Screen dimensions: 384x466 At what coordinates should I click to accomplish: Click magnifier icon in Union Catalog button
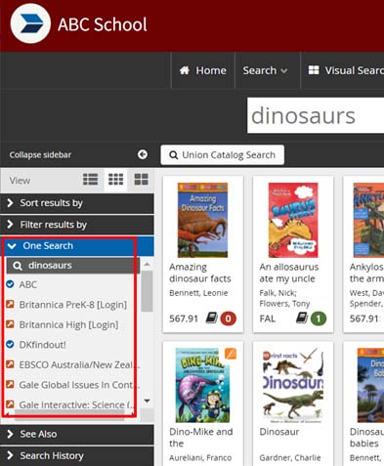(174, 155)
